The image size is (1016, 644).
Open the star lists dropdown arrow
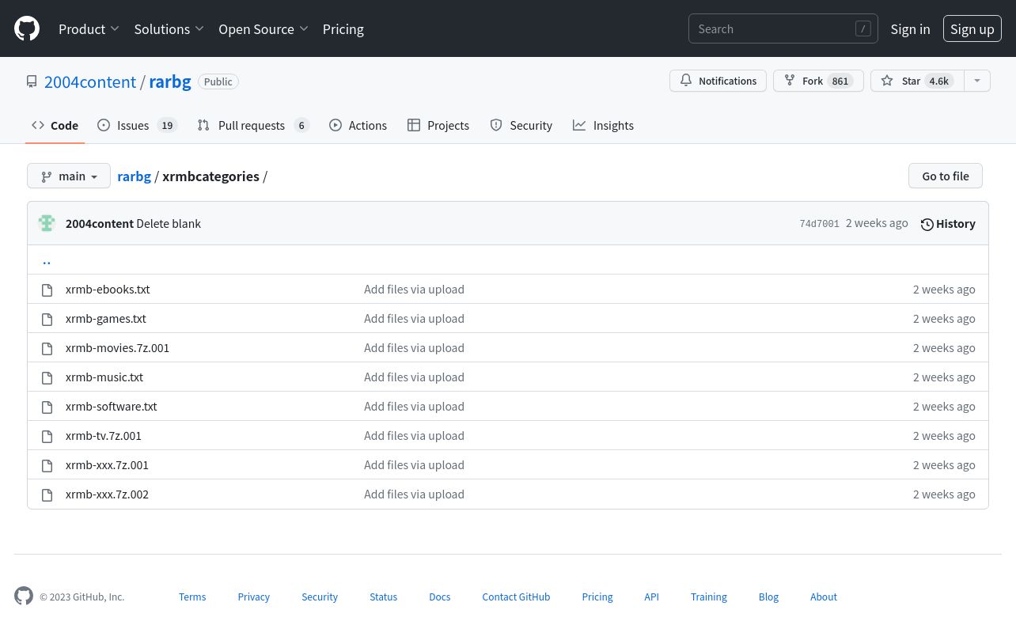tap(977, 81)
